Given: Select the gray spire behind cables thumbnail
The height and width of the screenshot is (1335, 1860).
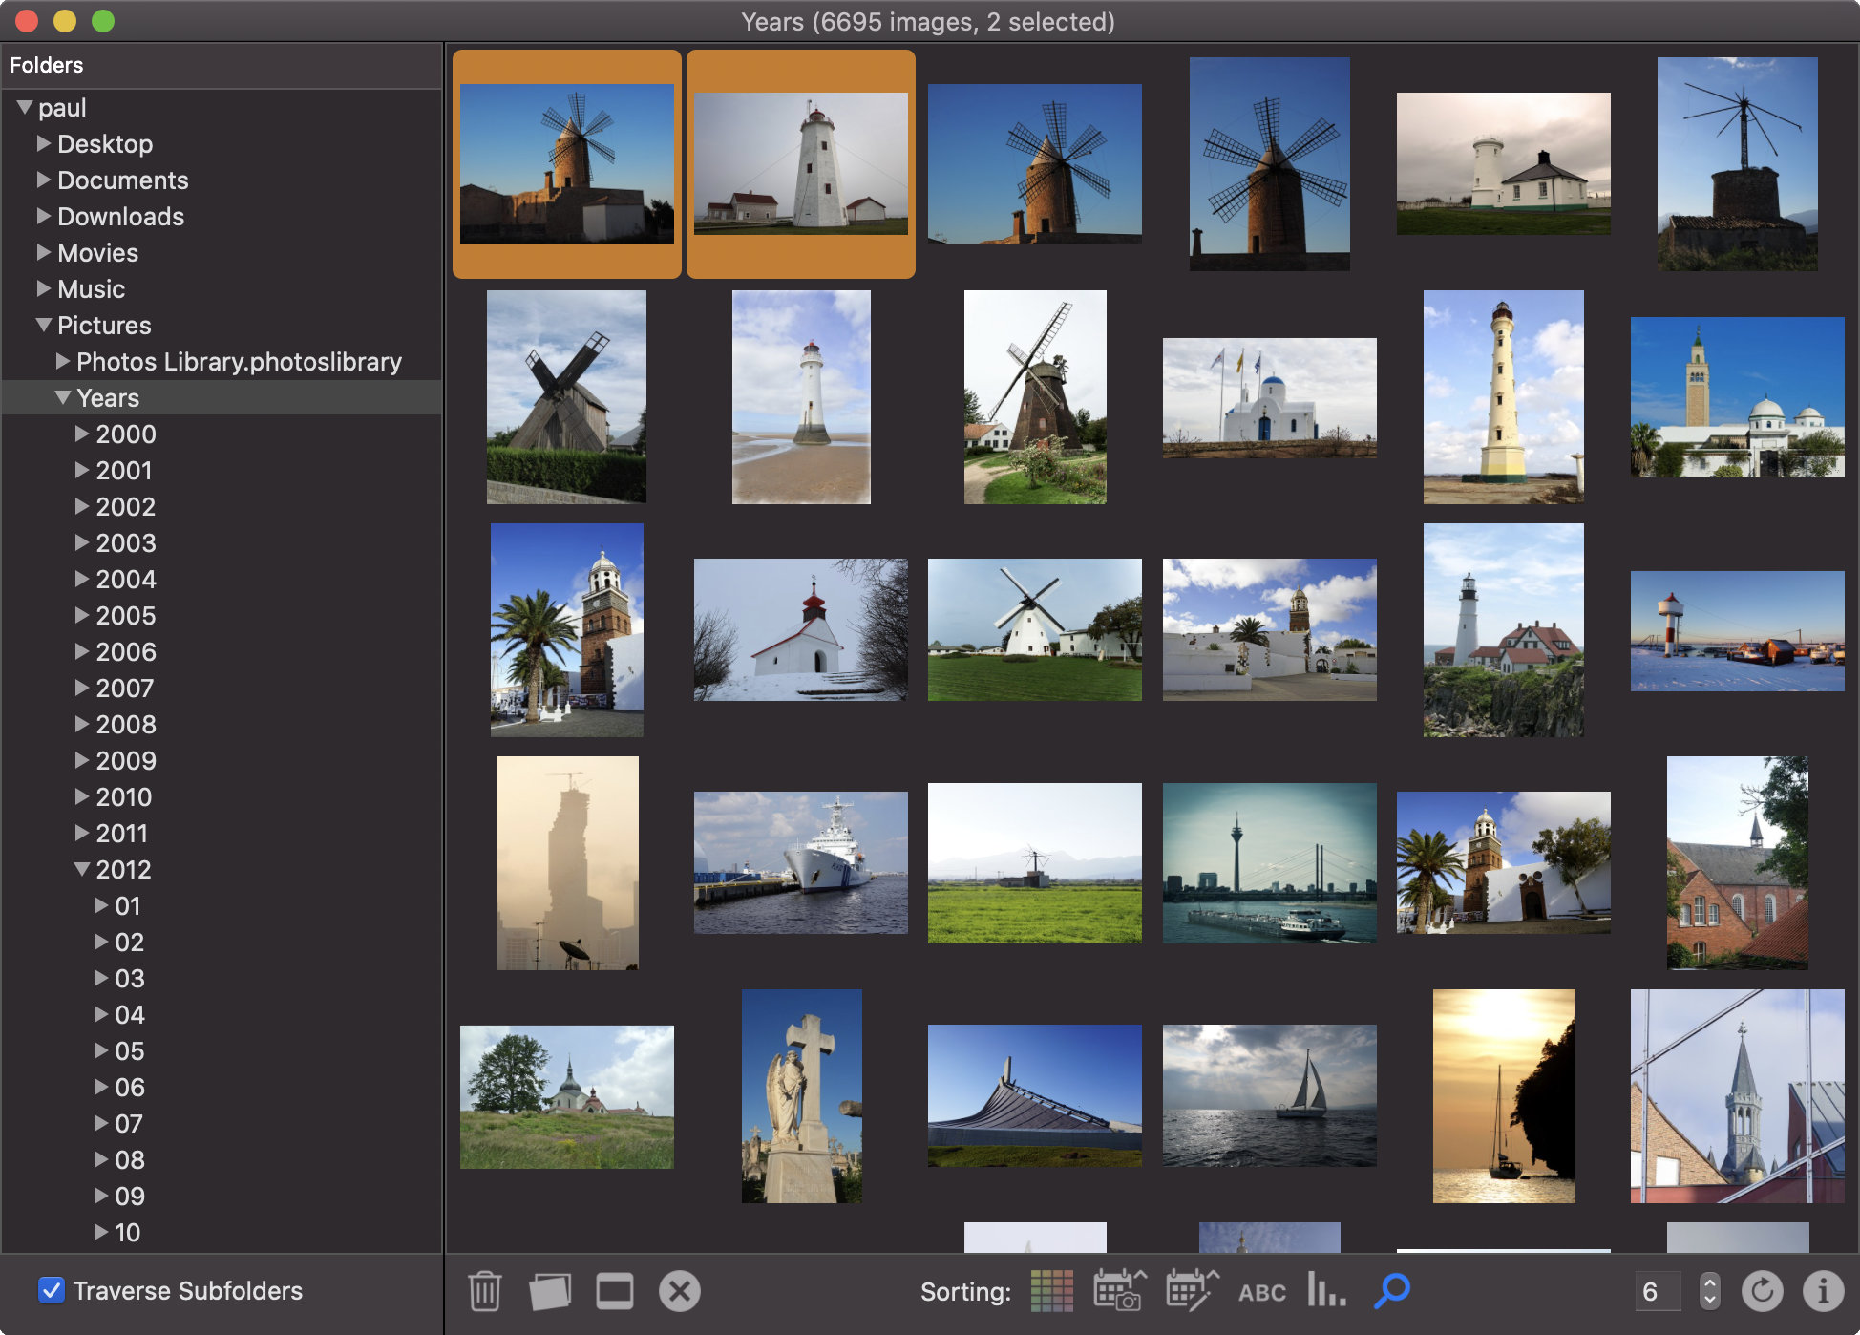Looking at the screenshot, I should [1738, 1096].
